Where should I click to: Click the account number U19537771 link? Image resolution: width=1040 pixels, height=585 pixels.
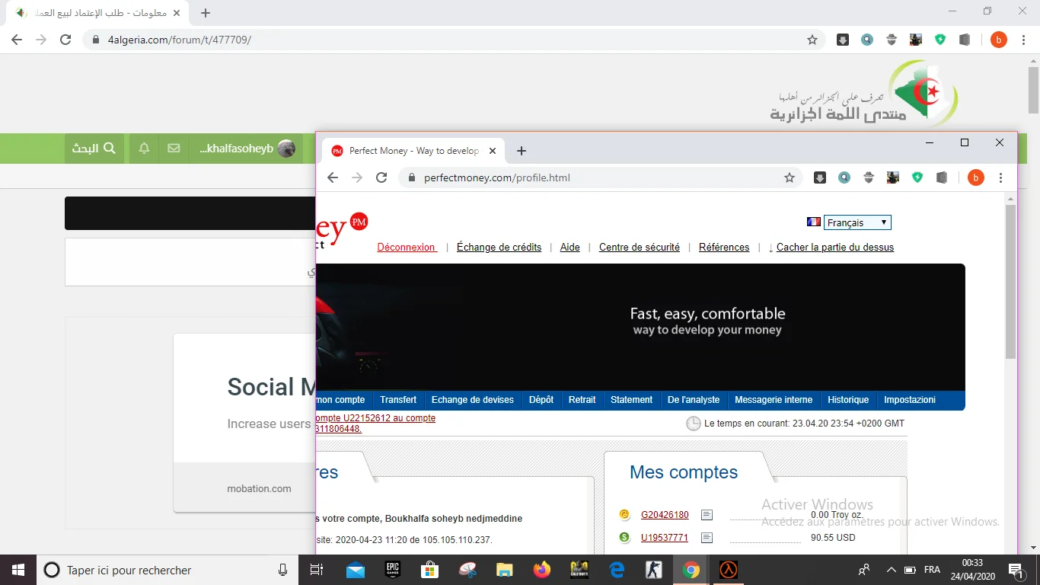(x=664, y=538)
